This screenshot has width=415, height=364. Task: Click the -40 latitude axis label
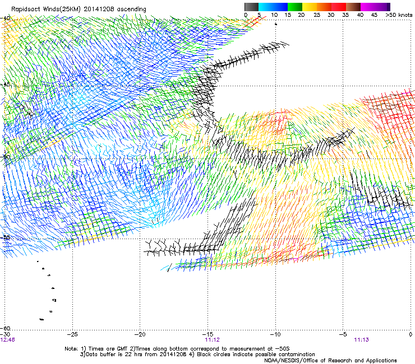[5, 18]
